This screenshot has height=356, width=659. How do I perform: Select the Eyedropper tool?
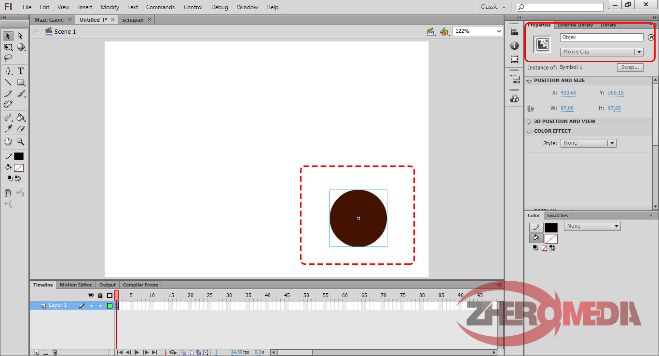click(x=8, y=129)
